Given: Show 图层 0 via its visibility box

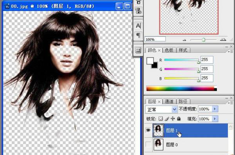Looking at the screenshot, I should (148, 144).
